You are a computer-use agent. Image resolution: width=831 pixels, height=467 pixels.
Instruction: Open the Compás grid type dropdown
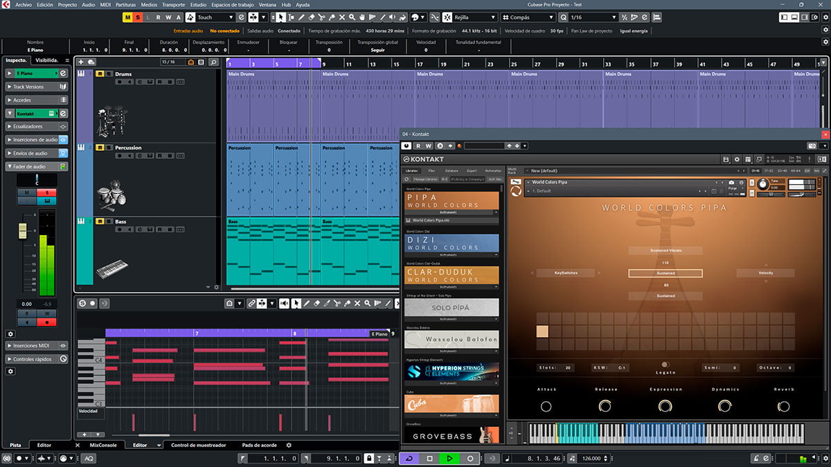528,17
